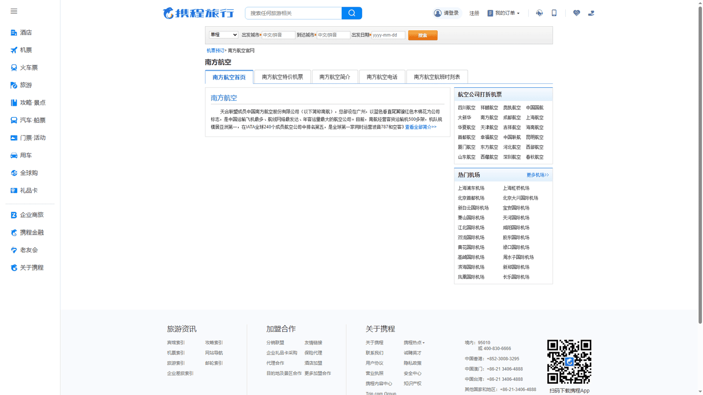Click the 关于携程 sidebar icon
Viewport: 703px width, 395px height.
pos(14,268)
